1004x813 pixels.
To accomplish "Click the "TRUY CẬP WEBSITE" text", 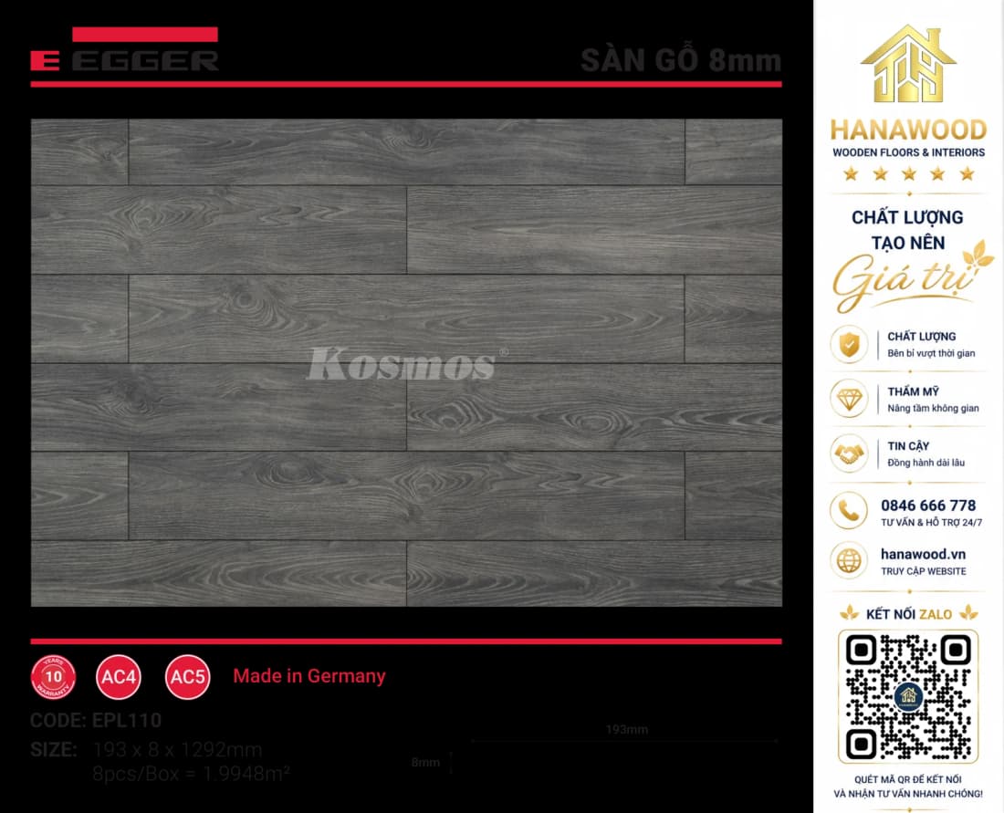I will (x=924, y=571).
